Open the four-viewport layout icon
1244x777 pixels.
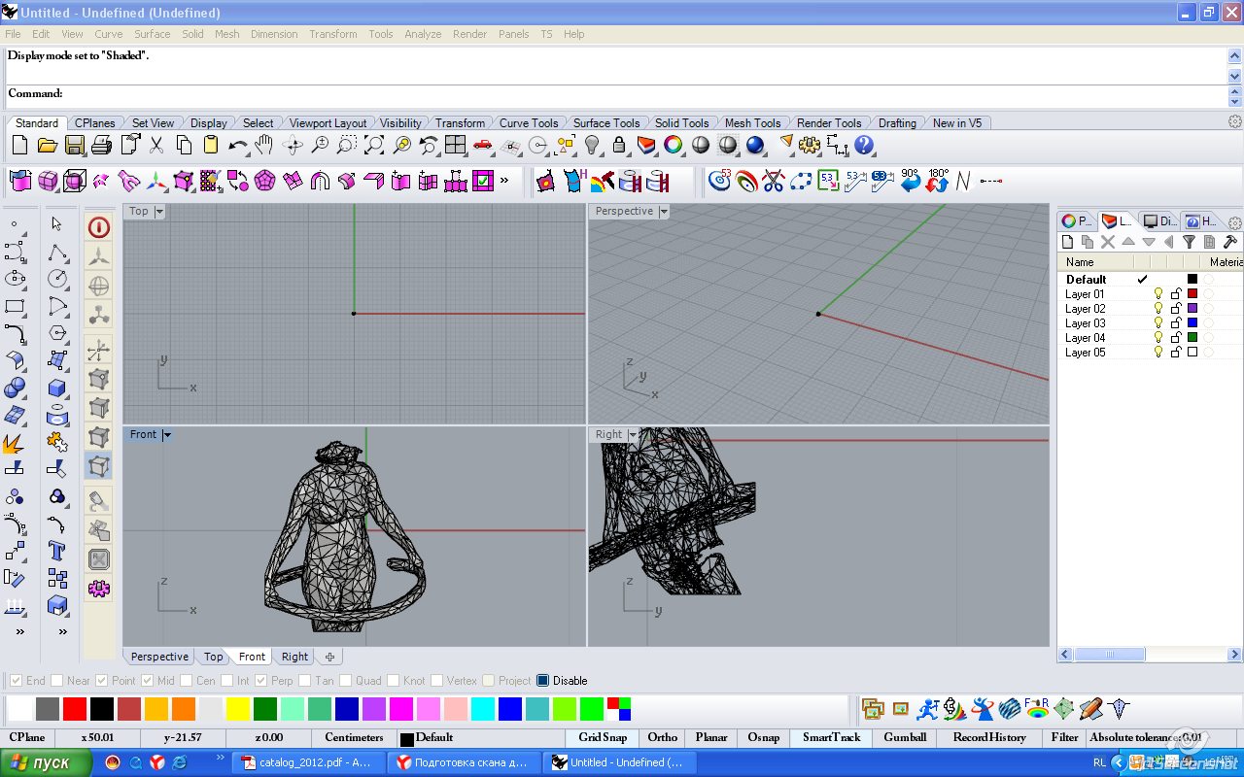coord(455,146)
